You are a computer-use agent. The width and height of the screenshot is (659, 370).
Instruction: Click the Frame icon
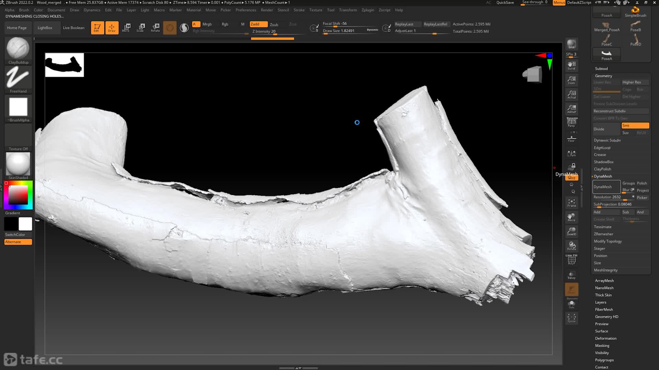click(x=571, y=203)
